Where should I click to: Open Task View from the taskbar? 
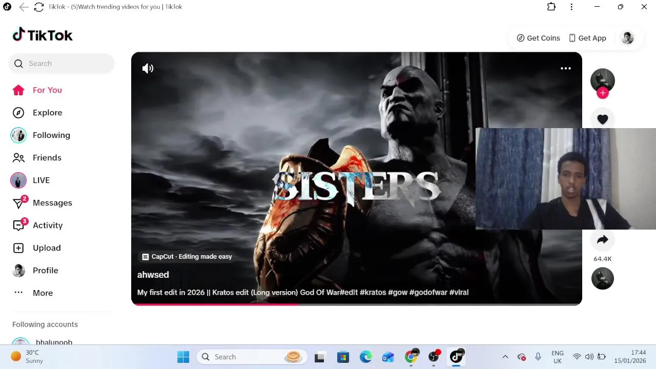(x=319, y=357)
